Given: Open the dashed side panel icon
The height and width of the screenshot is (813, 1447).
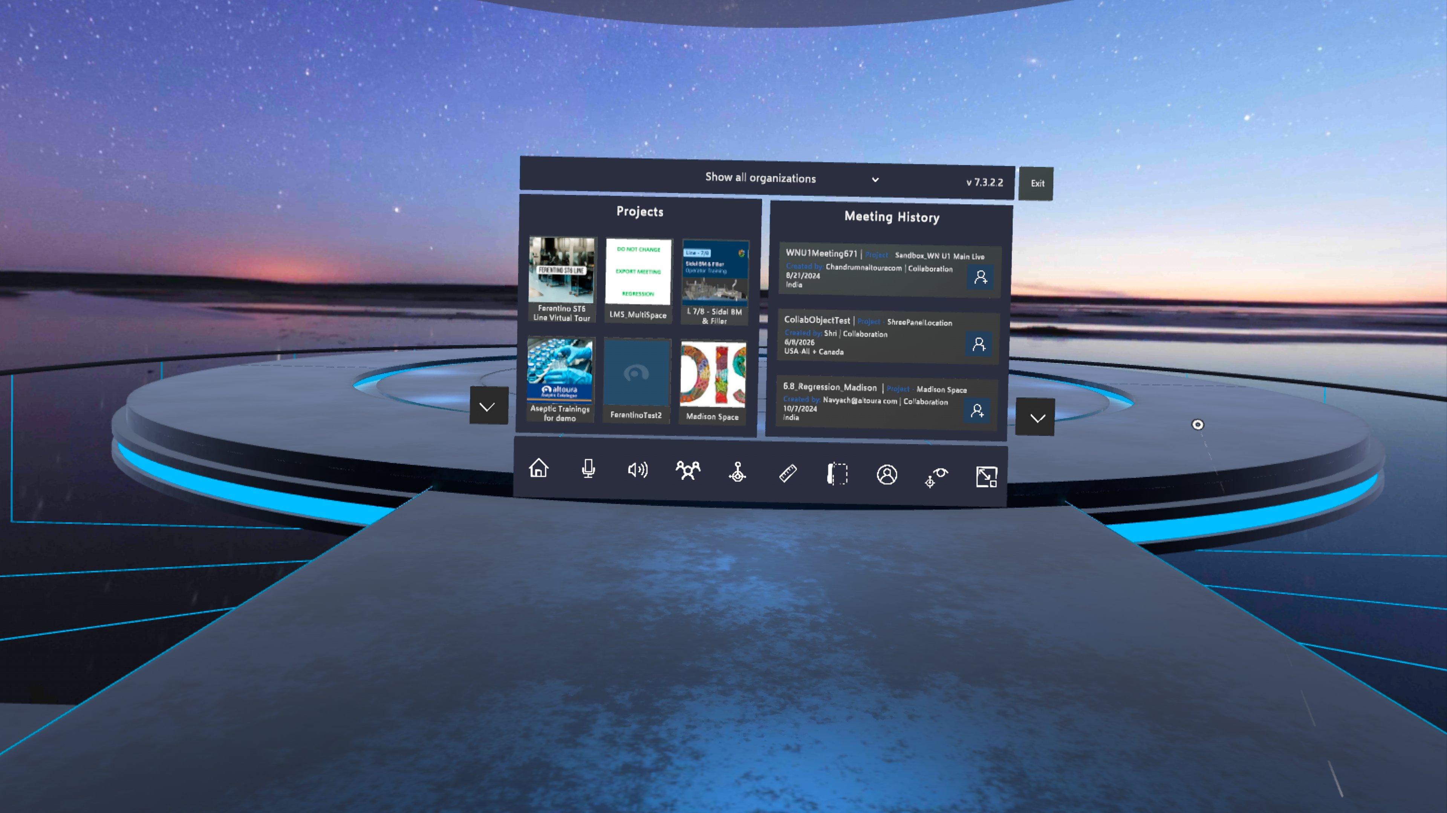Looking at the screenshot, I should 837,473.
